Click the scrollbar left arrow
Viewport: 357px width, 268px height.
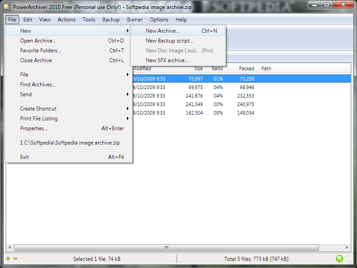pyautogui.click(x=10, y=247)
